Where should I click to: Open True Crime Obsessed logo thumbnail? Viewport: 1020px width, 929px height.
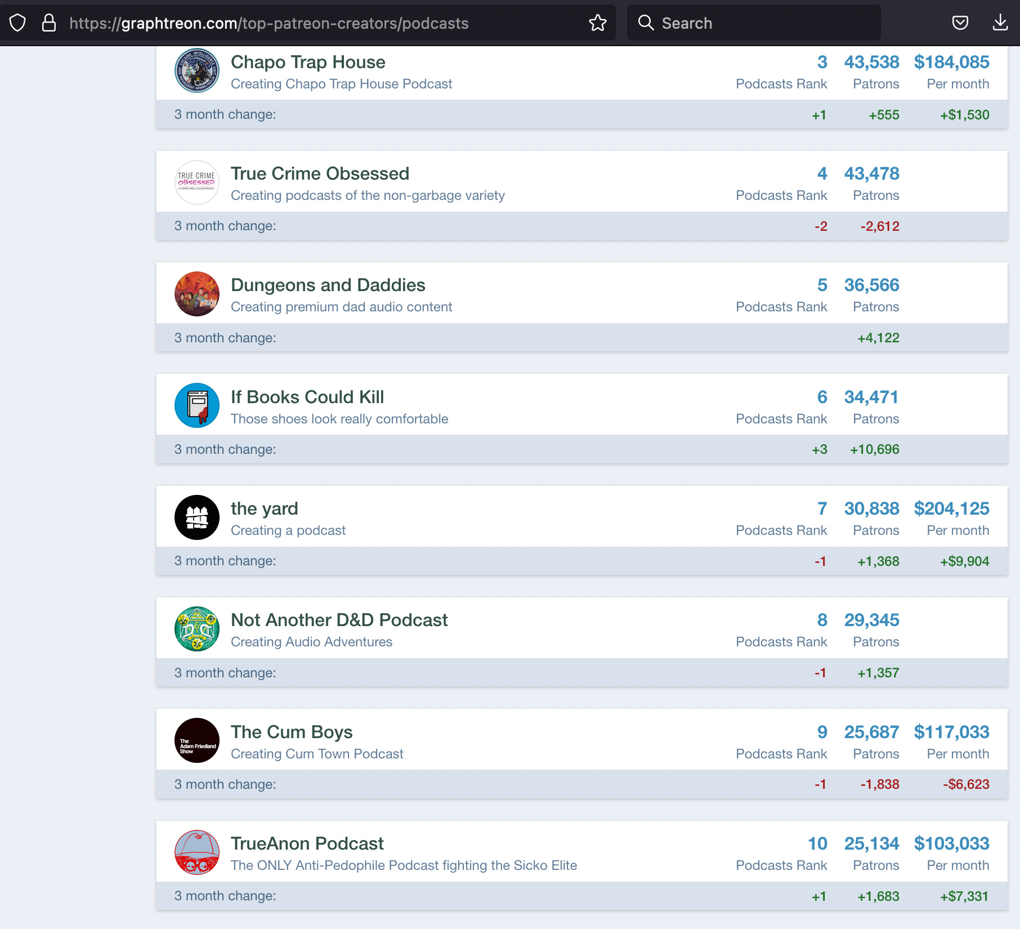click(196, 182)
